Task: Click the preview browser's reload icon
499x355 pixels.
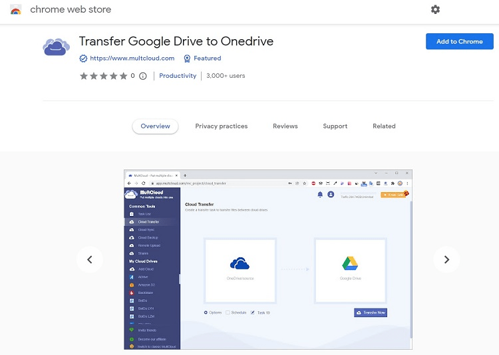Action: coord(144,183)
